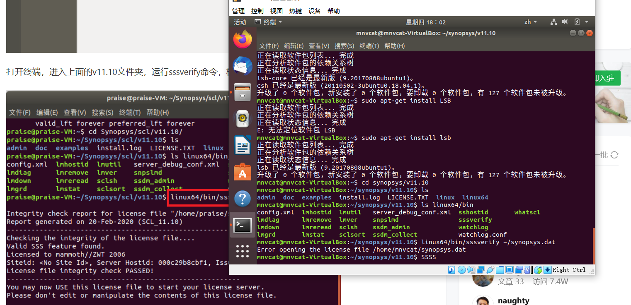Click the VirtualBox optical disk status icon
Image resolution: width=631 pixels, height=305 pixels.
click(x=462, y=270)
